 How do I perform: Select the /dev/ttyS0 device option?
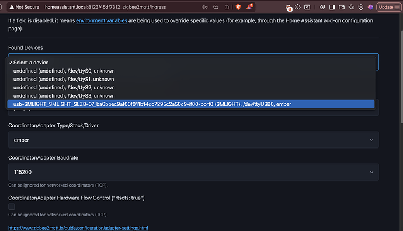(191, 71)
